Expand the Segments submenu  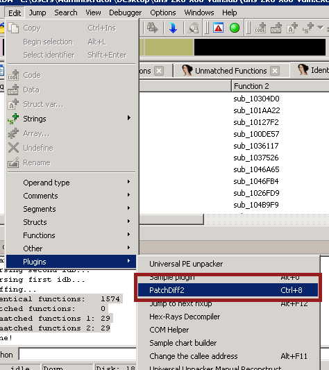(x=71, y=209)
